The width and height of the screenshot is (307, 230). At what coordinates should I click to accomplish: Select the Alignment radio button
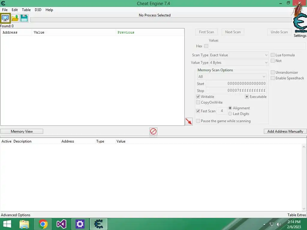pyautogui.click(x=230, y=108)
